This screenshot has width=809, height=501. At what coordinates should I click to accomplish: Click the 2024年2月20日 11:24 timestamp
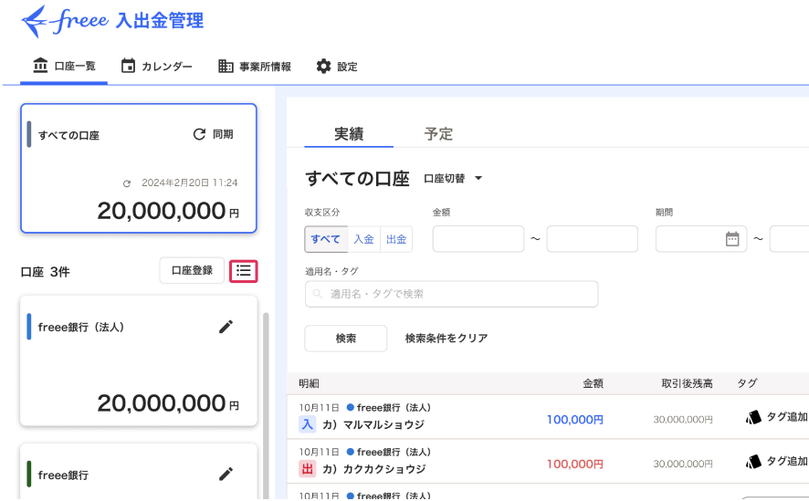(190, 183)
